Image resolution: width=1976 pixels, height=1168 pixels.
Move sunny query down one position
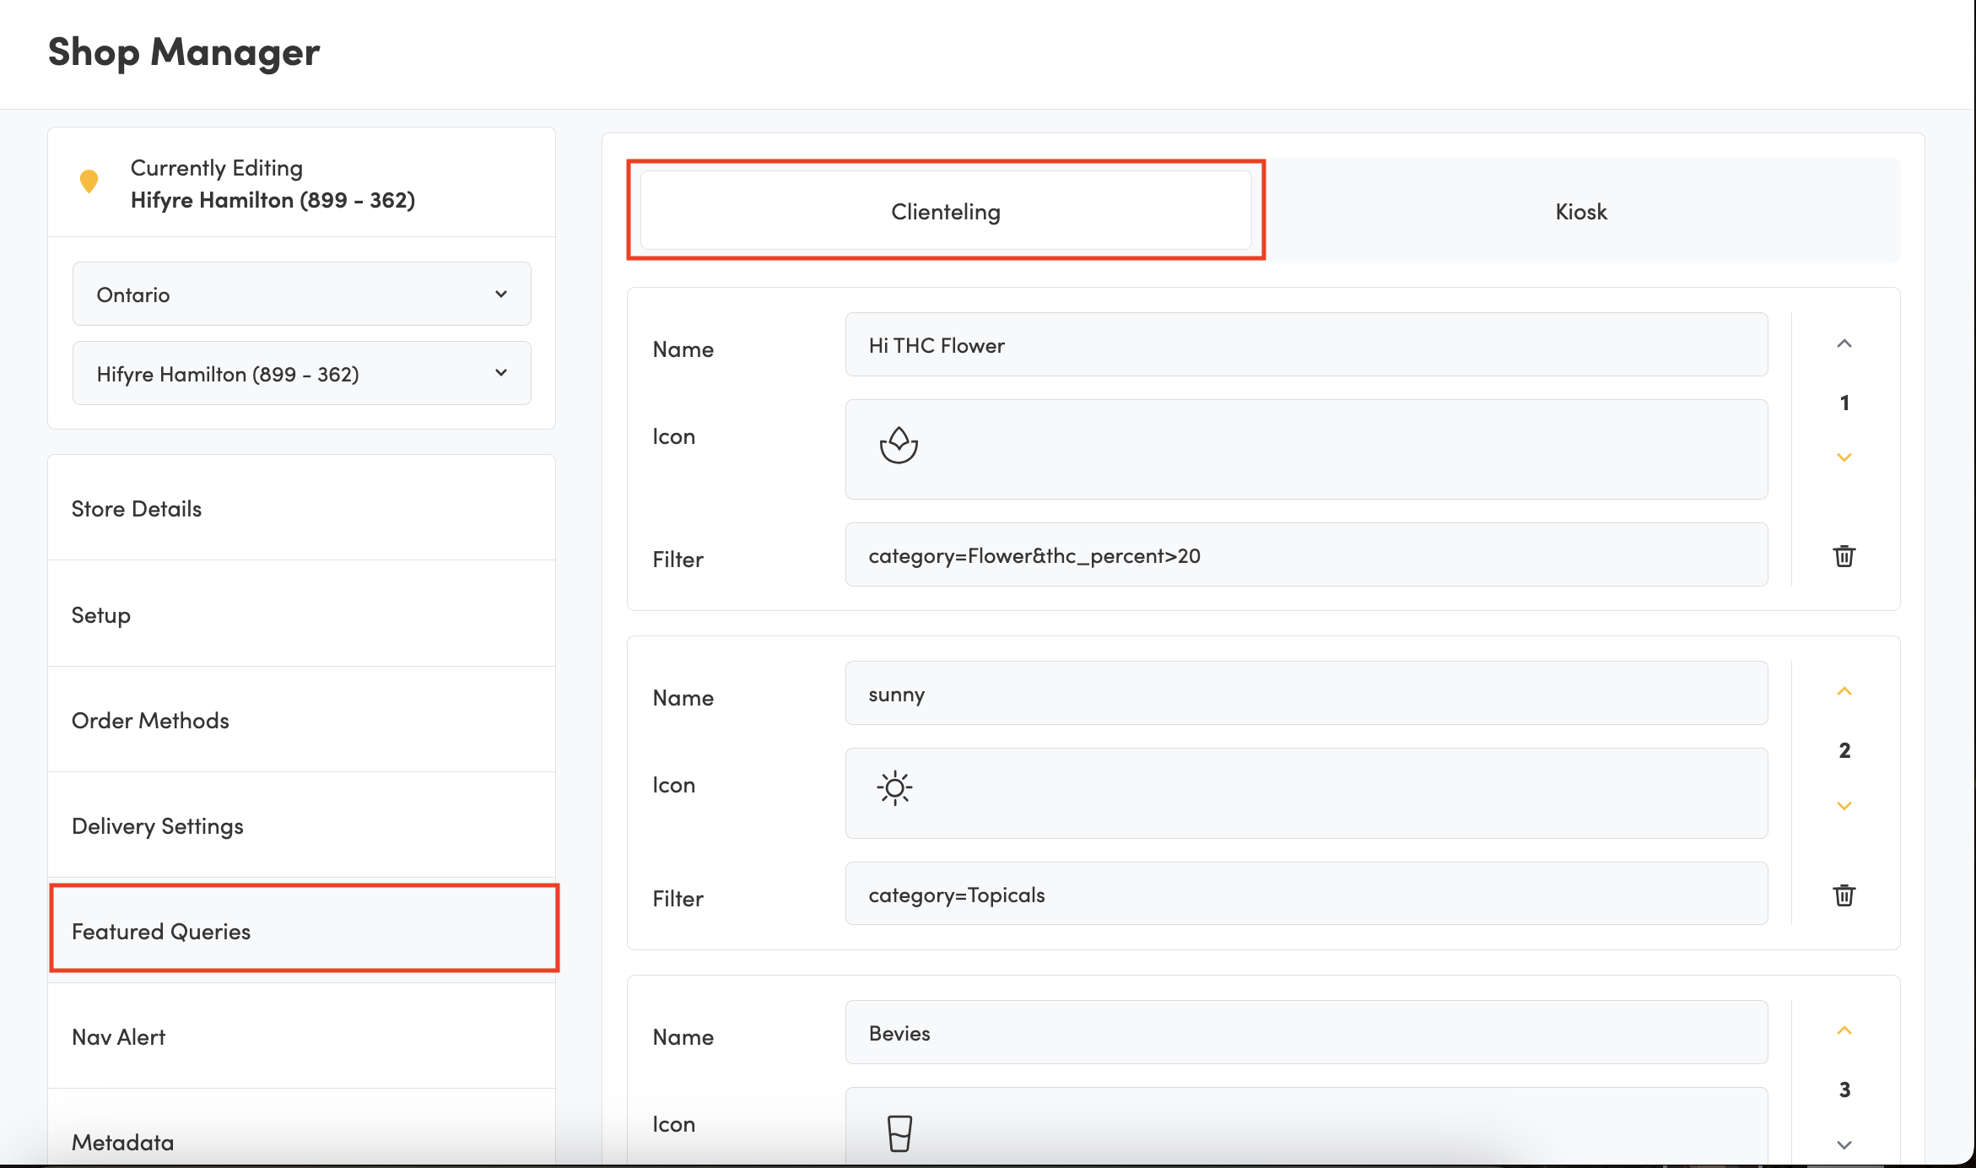[1844, 806]
